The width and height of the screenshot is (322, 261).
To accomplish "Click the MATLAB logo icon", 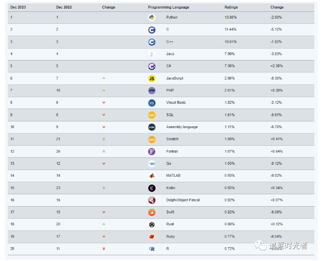I will click(151, 176).
